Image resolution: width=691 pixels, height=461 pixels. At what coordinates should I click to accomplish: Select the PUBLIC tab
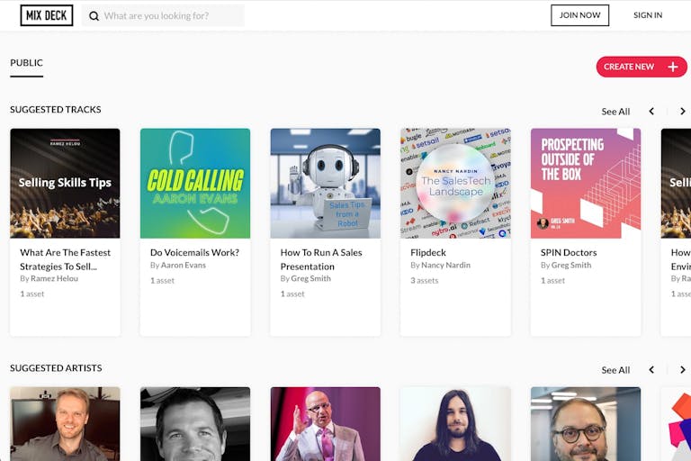26,63
